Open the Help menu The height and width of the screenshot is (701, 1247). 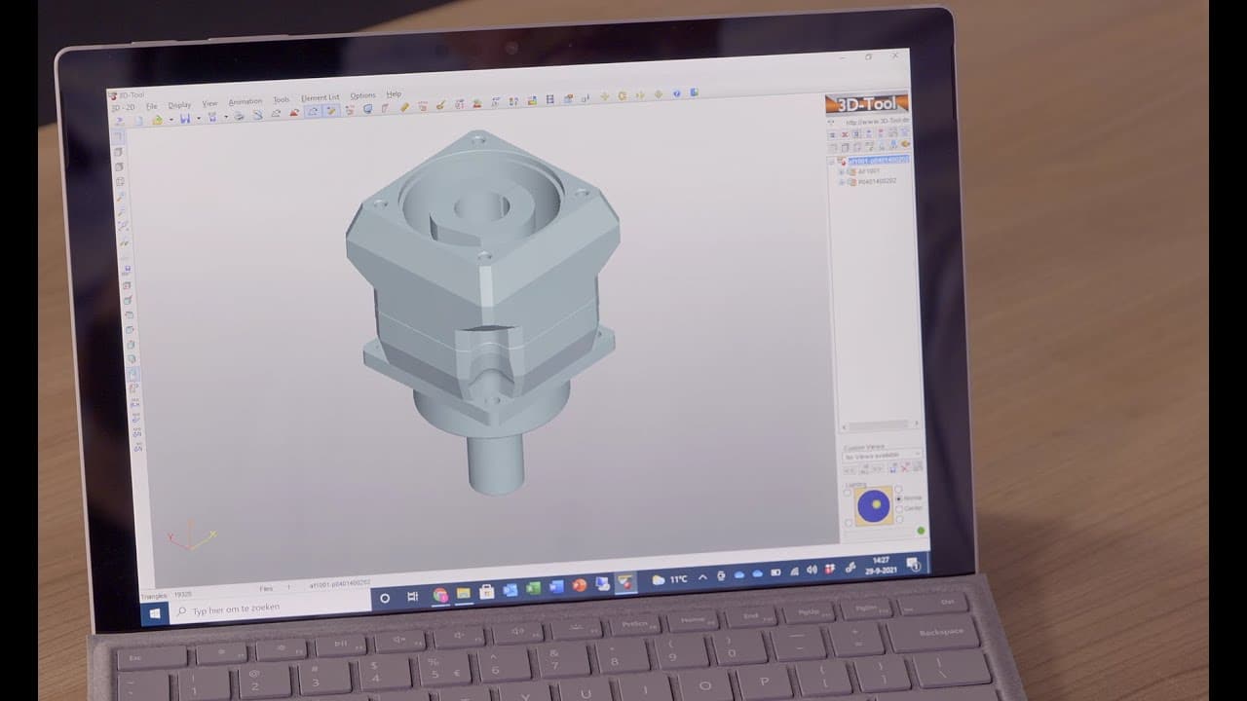click(x=394, y=94)
